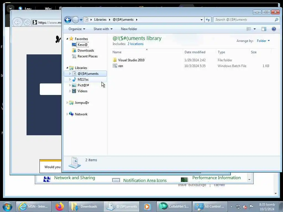This screenshot has width=283, height=212.
Task: Expand the @!($#(uments library node
Action: [x=70, y=73]
